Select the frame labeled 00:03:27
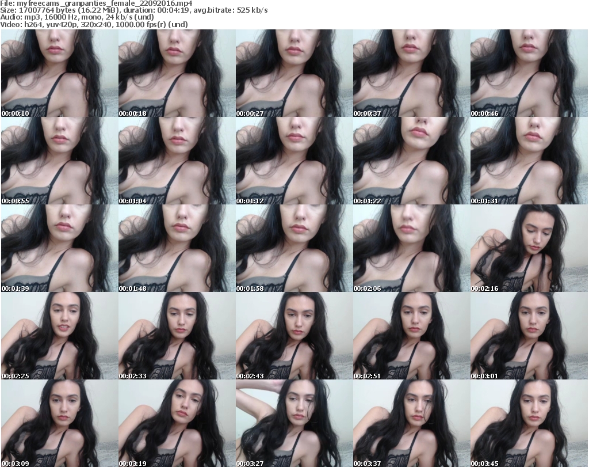This screenshot has height=467, width=589. pos(294,423)
